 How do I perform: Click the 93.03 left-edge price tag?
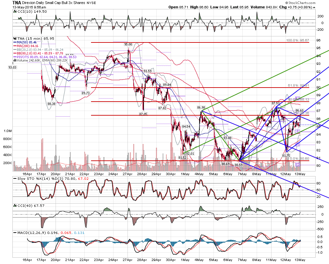tap(12, 68)
